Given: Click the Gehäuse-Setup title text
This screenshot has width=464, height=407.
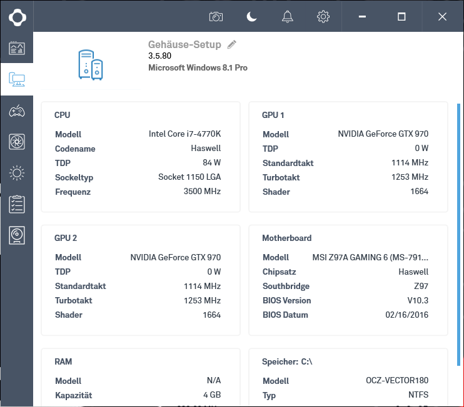Looking at the screenshot, I should (184, 44).
